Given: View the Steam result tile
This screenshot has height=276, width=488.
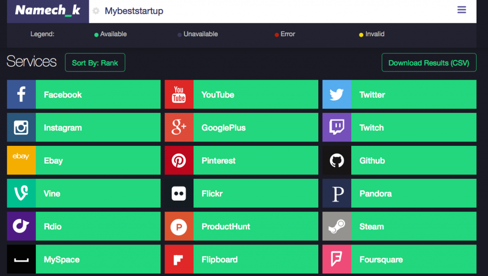Looking at the screenshot, I should 399,226.
